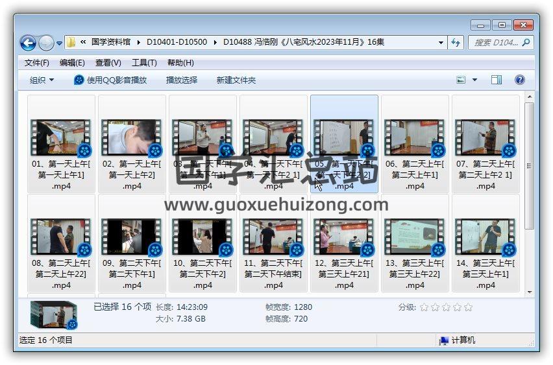
Task: Click 计算机 icon in status bar
Action: tap(443, 340)
